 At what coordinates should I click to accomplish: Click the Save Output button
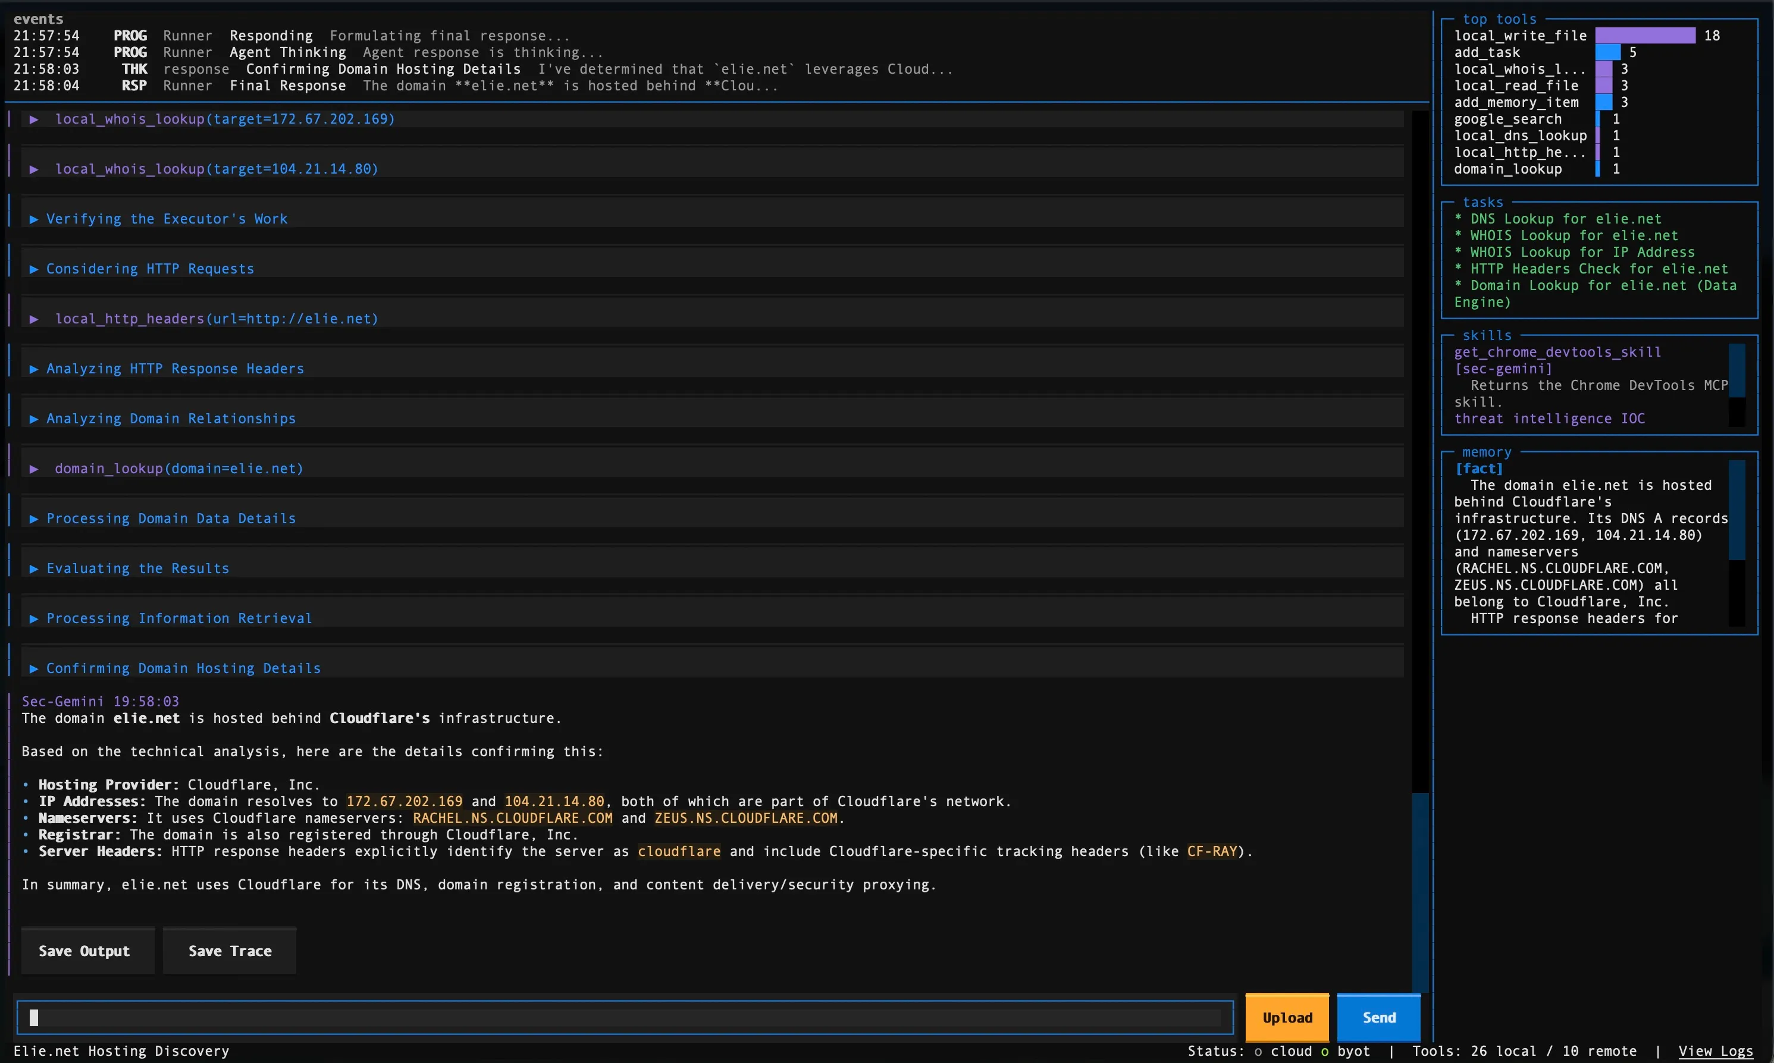tap(87, 951)
